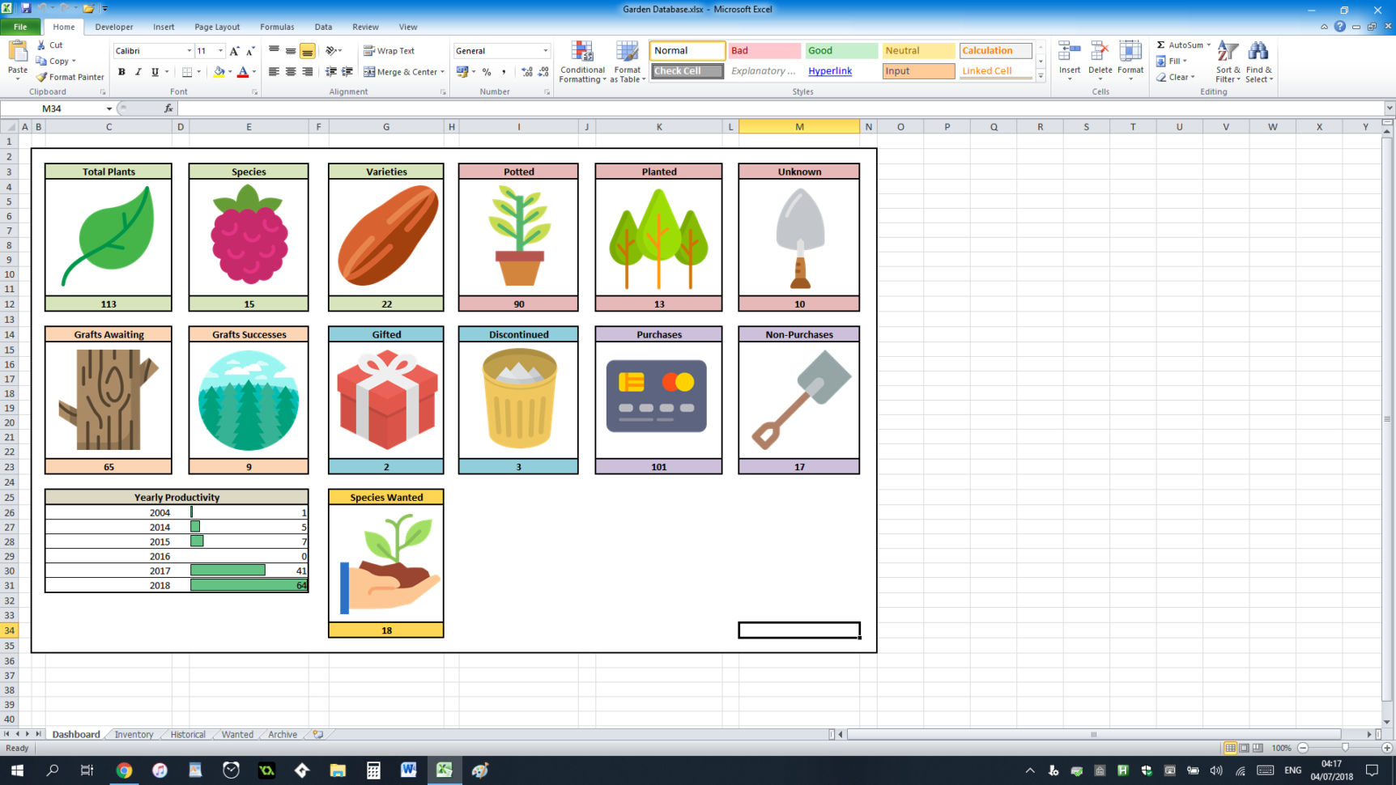
Task: Click Format as Table
Action: [x=627, y=62]
